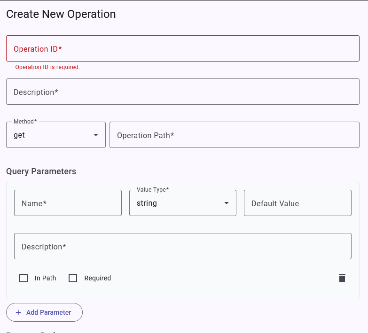The height and width of the screenshot is (333, 368).
Task: Click the 'In Path' label text
Action: pos(45,278)
